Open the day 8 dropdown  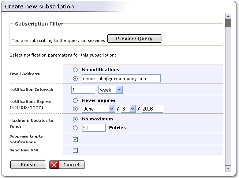[x=128, y=109]
